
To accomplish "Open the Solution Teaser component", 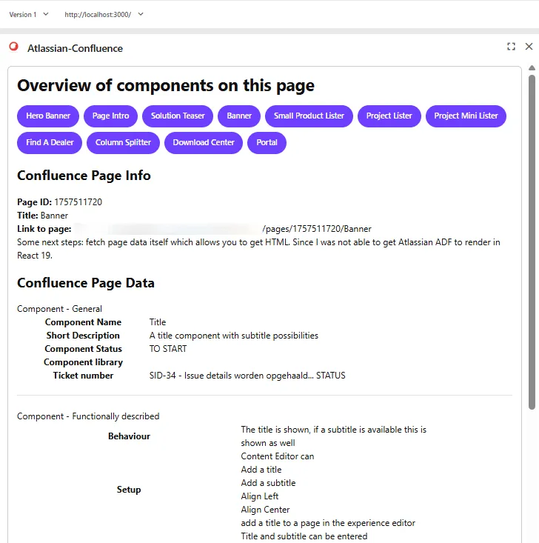I will [178, 116].
